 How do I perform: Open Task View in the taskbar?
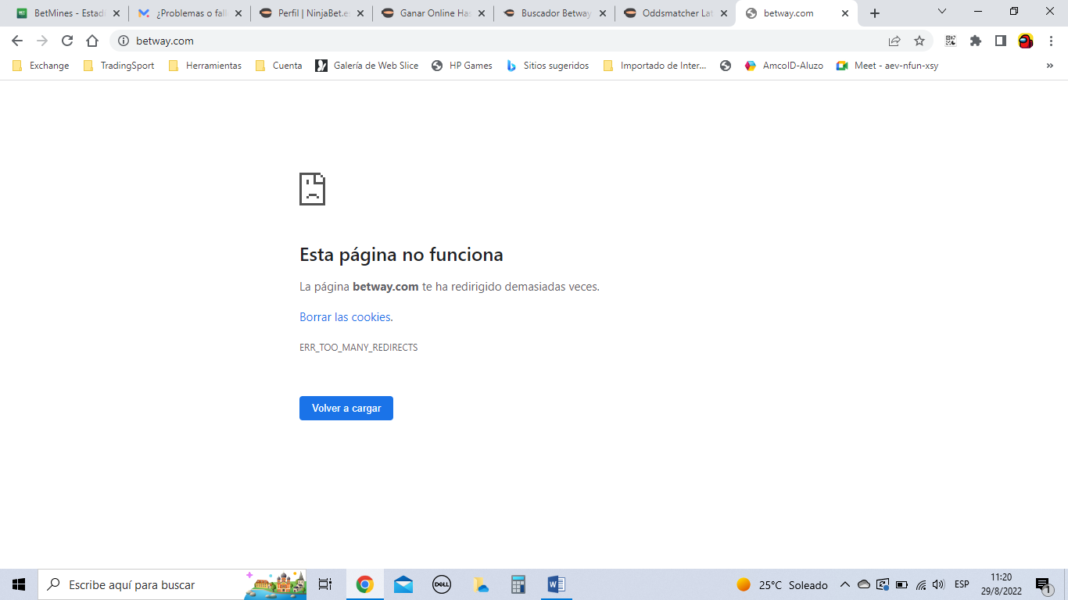[325, 584]
